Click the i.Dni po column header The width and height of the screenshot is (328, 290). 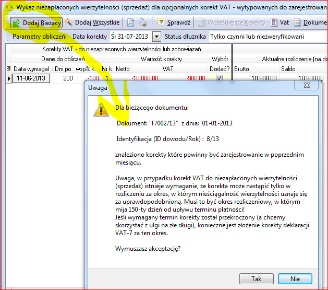click(62, 69)
